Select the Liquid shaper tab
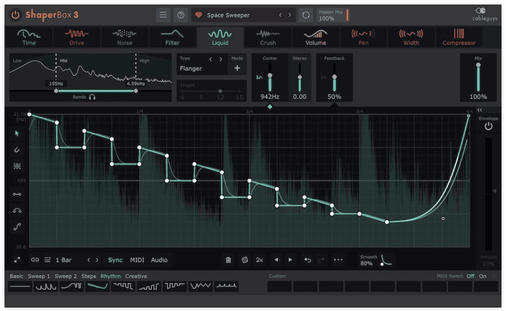Image resolution: width=506 pixels, height=311 pixels. click(220, 37)
